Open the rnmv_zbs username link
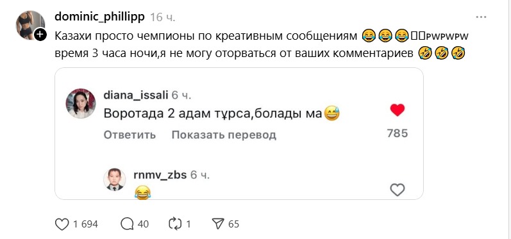The image size is (511, 239). 160,175
